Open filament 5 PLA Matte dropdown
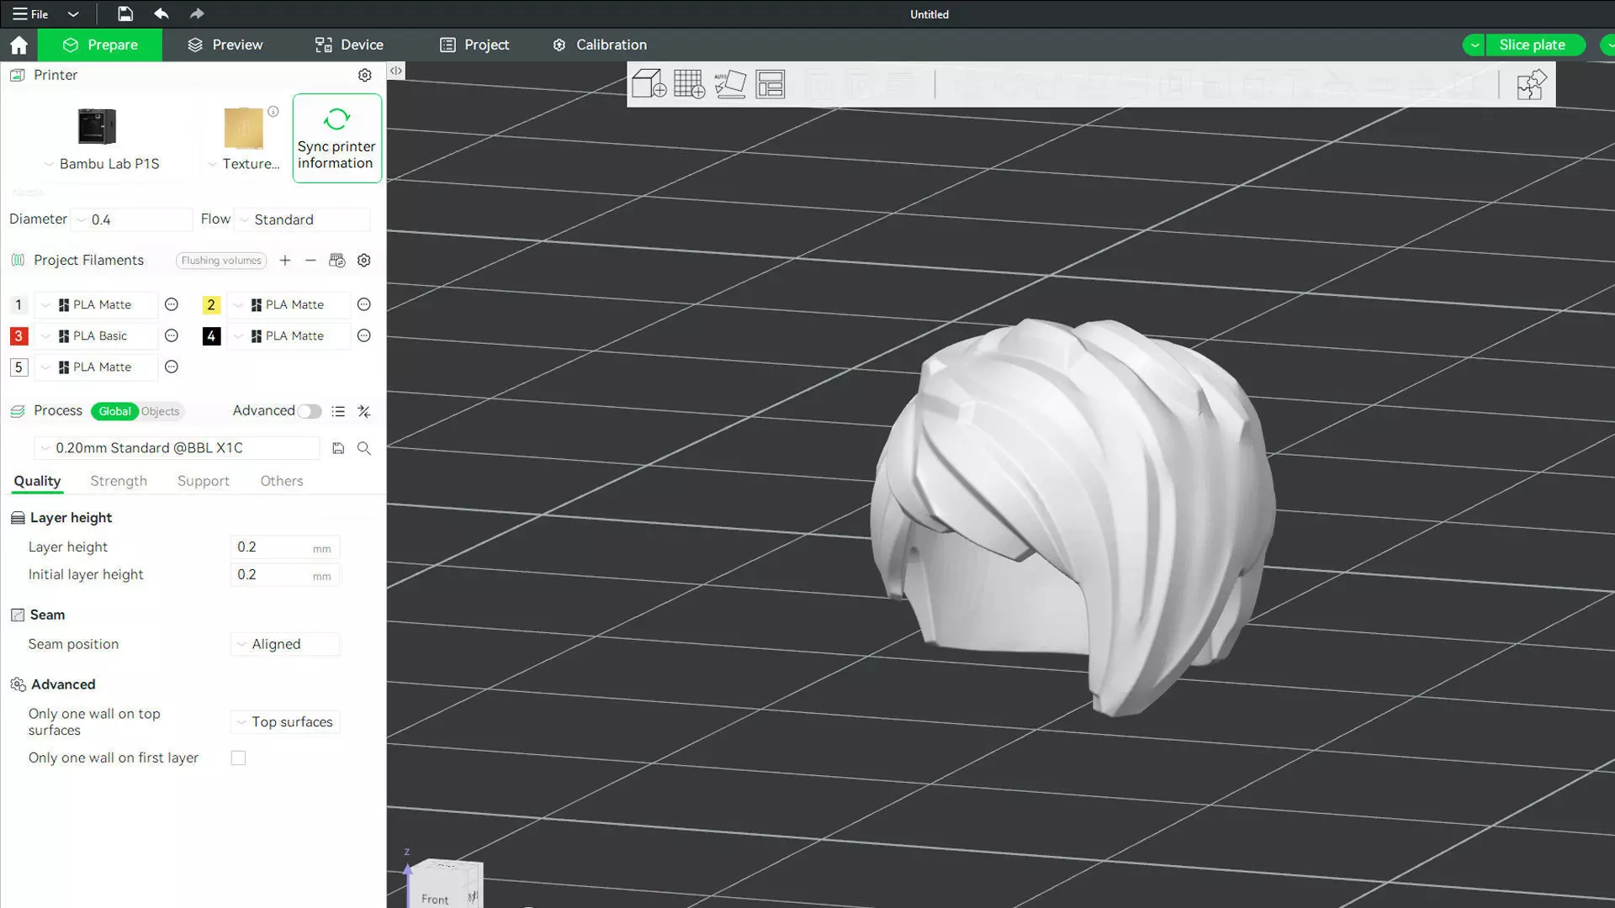Viewport: 1615px width, 908px height. 97,367
